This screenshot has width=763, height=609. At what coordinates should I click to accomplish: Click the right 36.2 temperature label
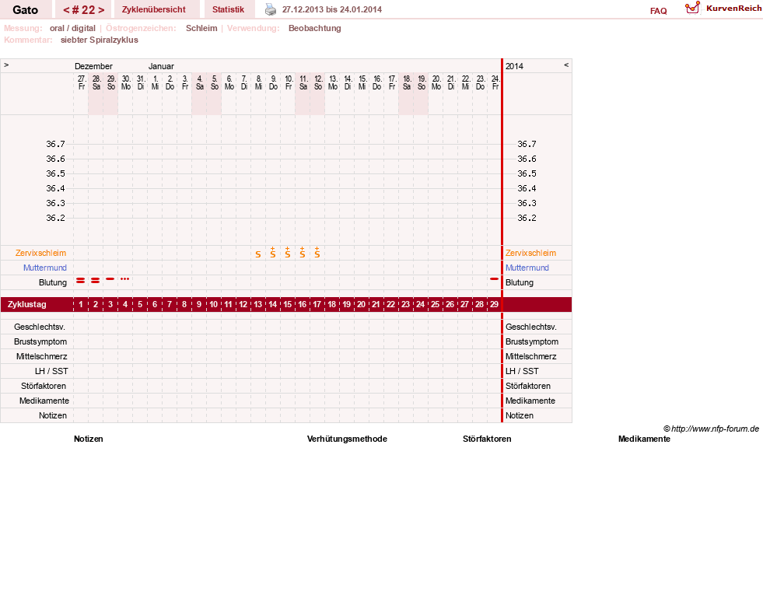[527, 218]
